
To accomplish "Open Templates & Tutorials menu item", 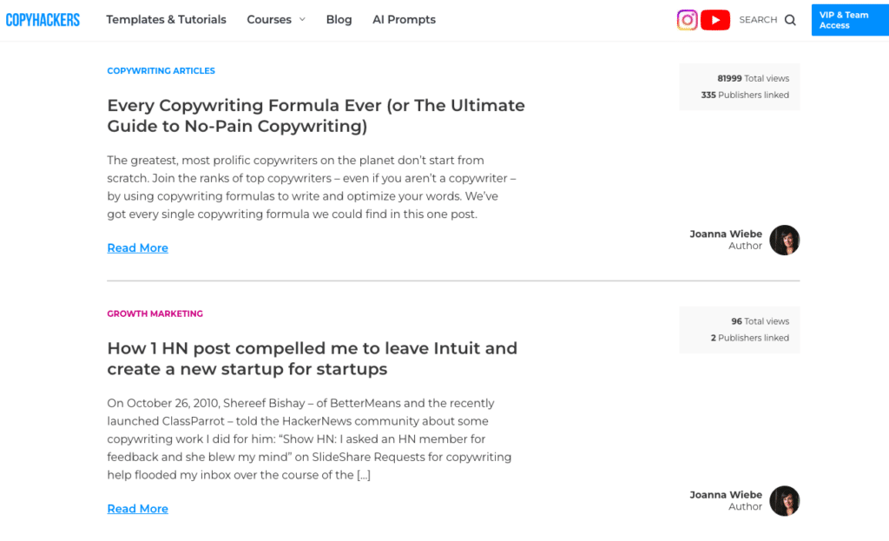I will [166, 19].
